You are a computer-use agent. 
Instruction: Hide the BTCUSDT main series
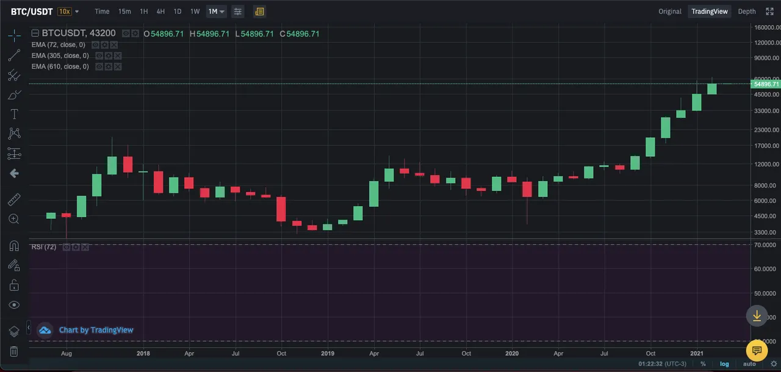[126, 34]
